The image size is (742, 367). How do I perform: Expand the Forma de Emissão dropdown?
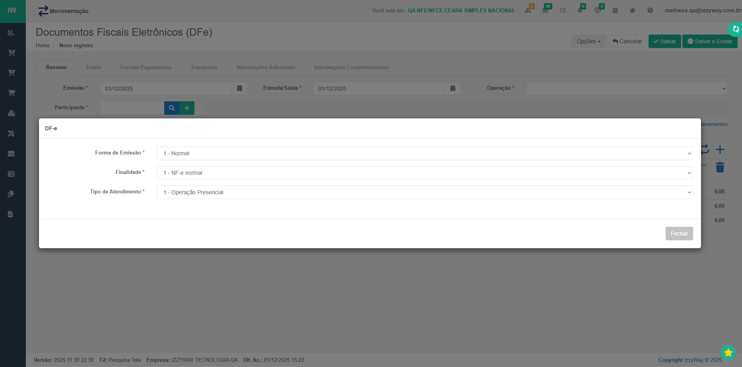[x=424, y=153]
